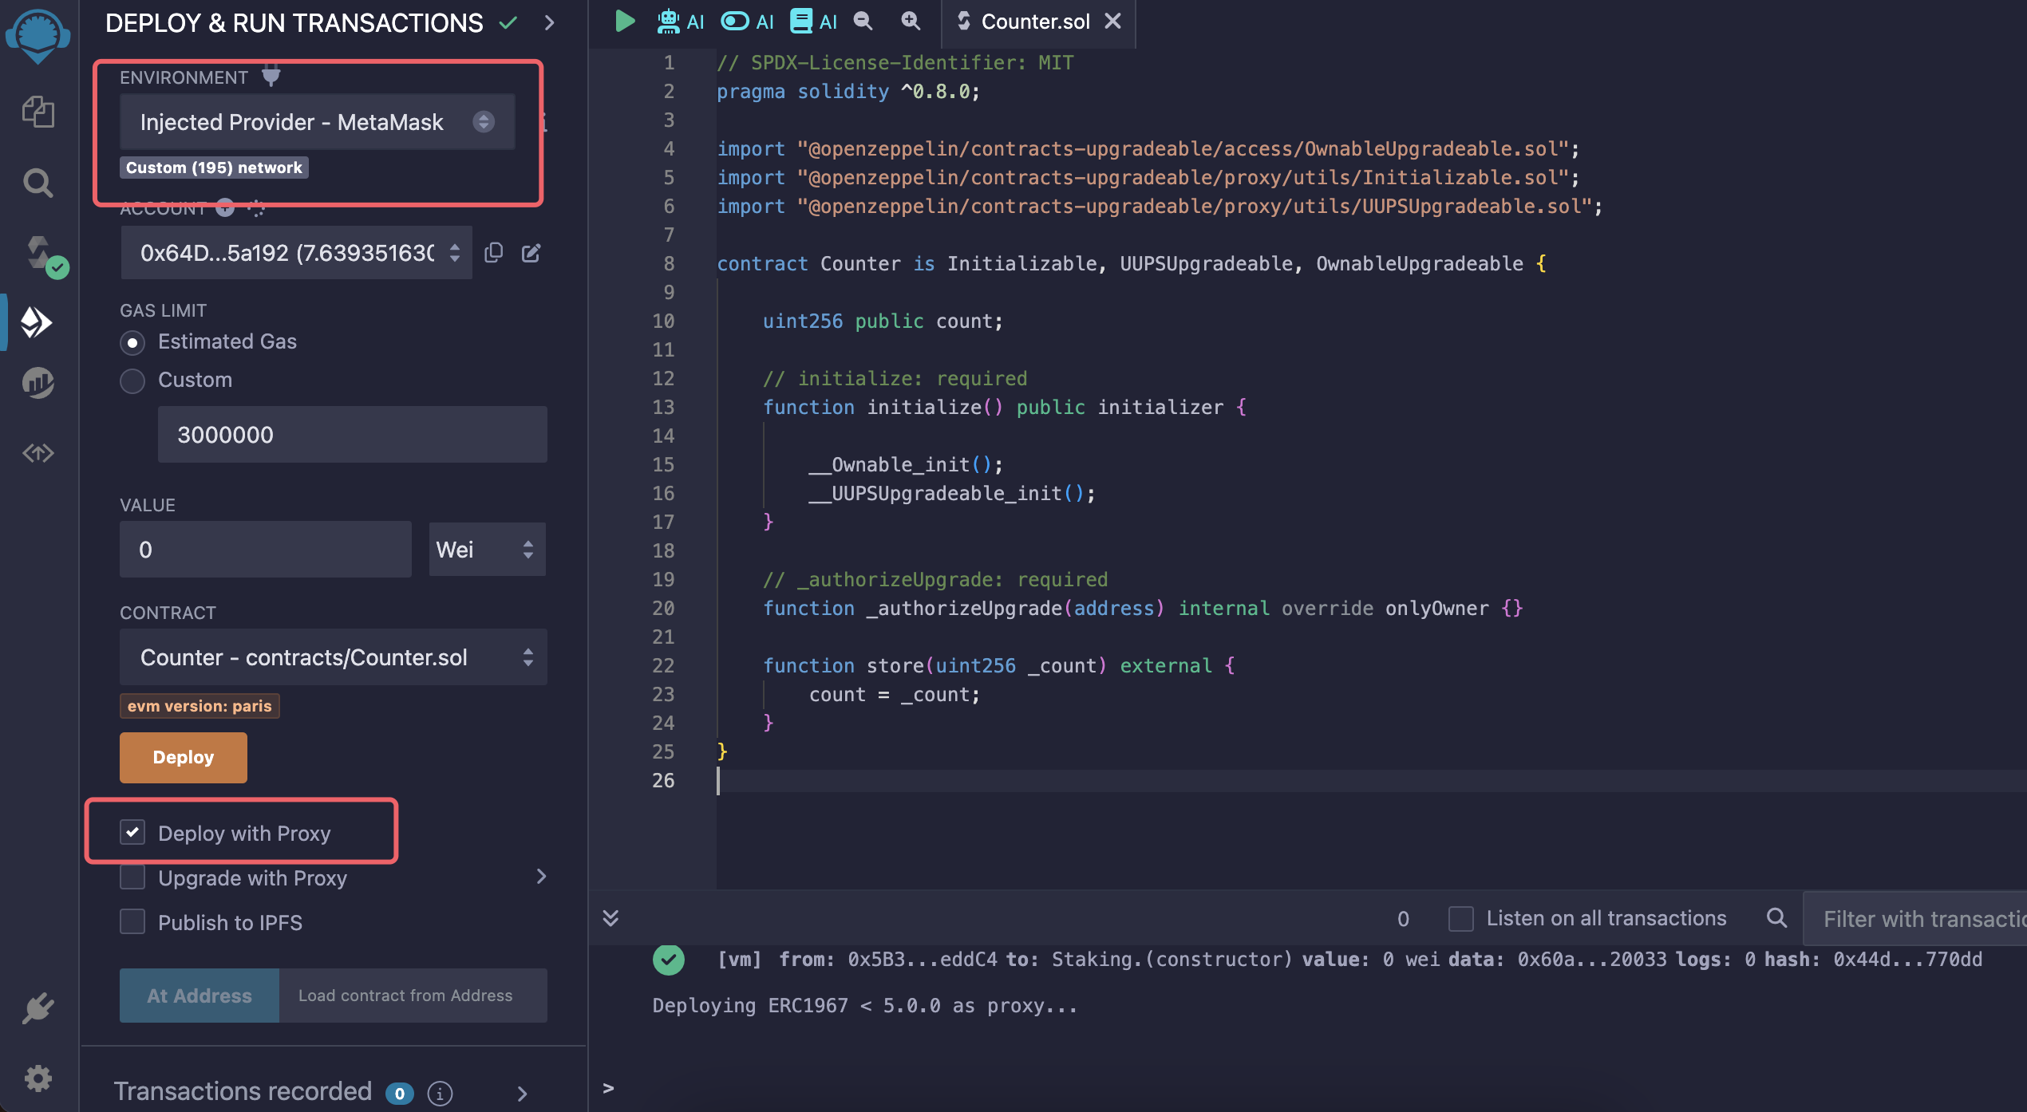Collapse the Deploy panel with header chevron
Screen dimensions: 2027x1112
click(x=550, y=23)
